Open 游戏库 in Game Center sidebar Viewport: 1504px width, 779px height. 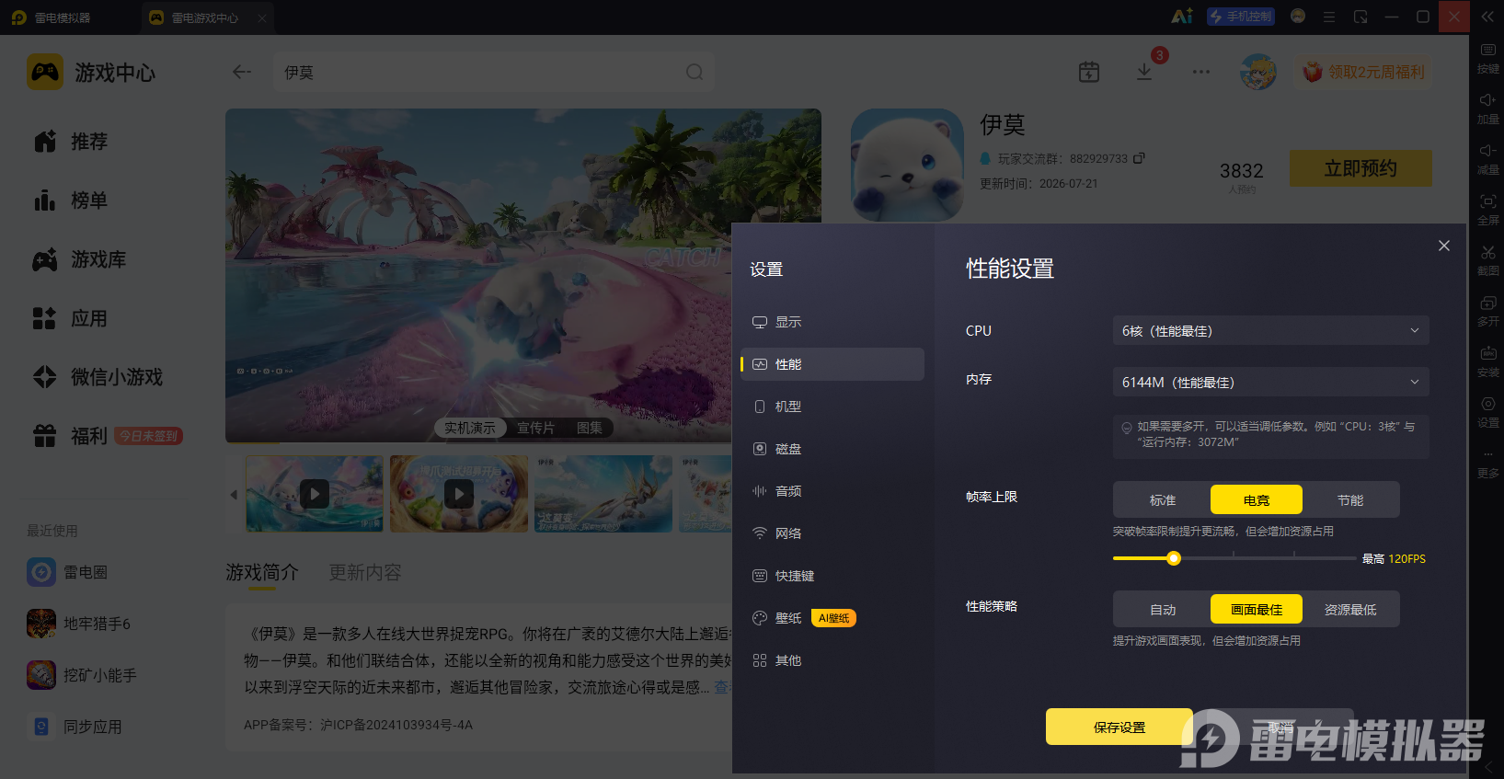[x=80, y=259]
